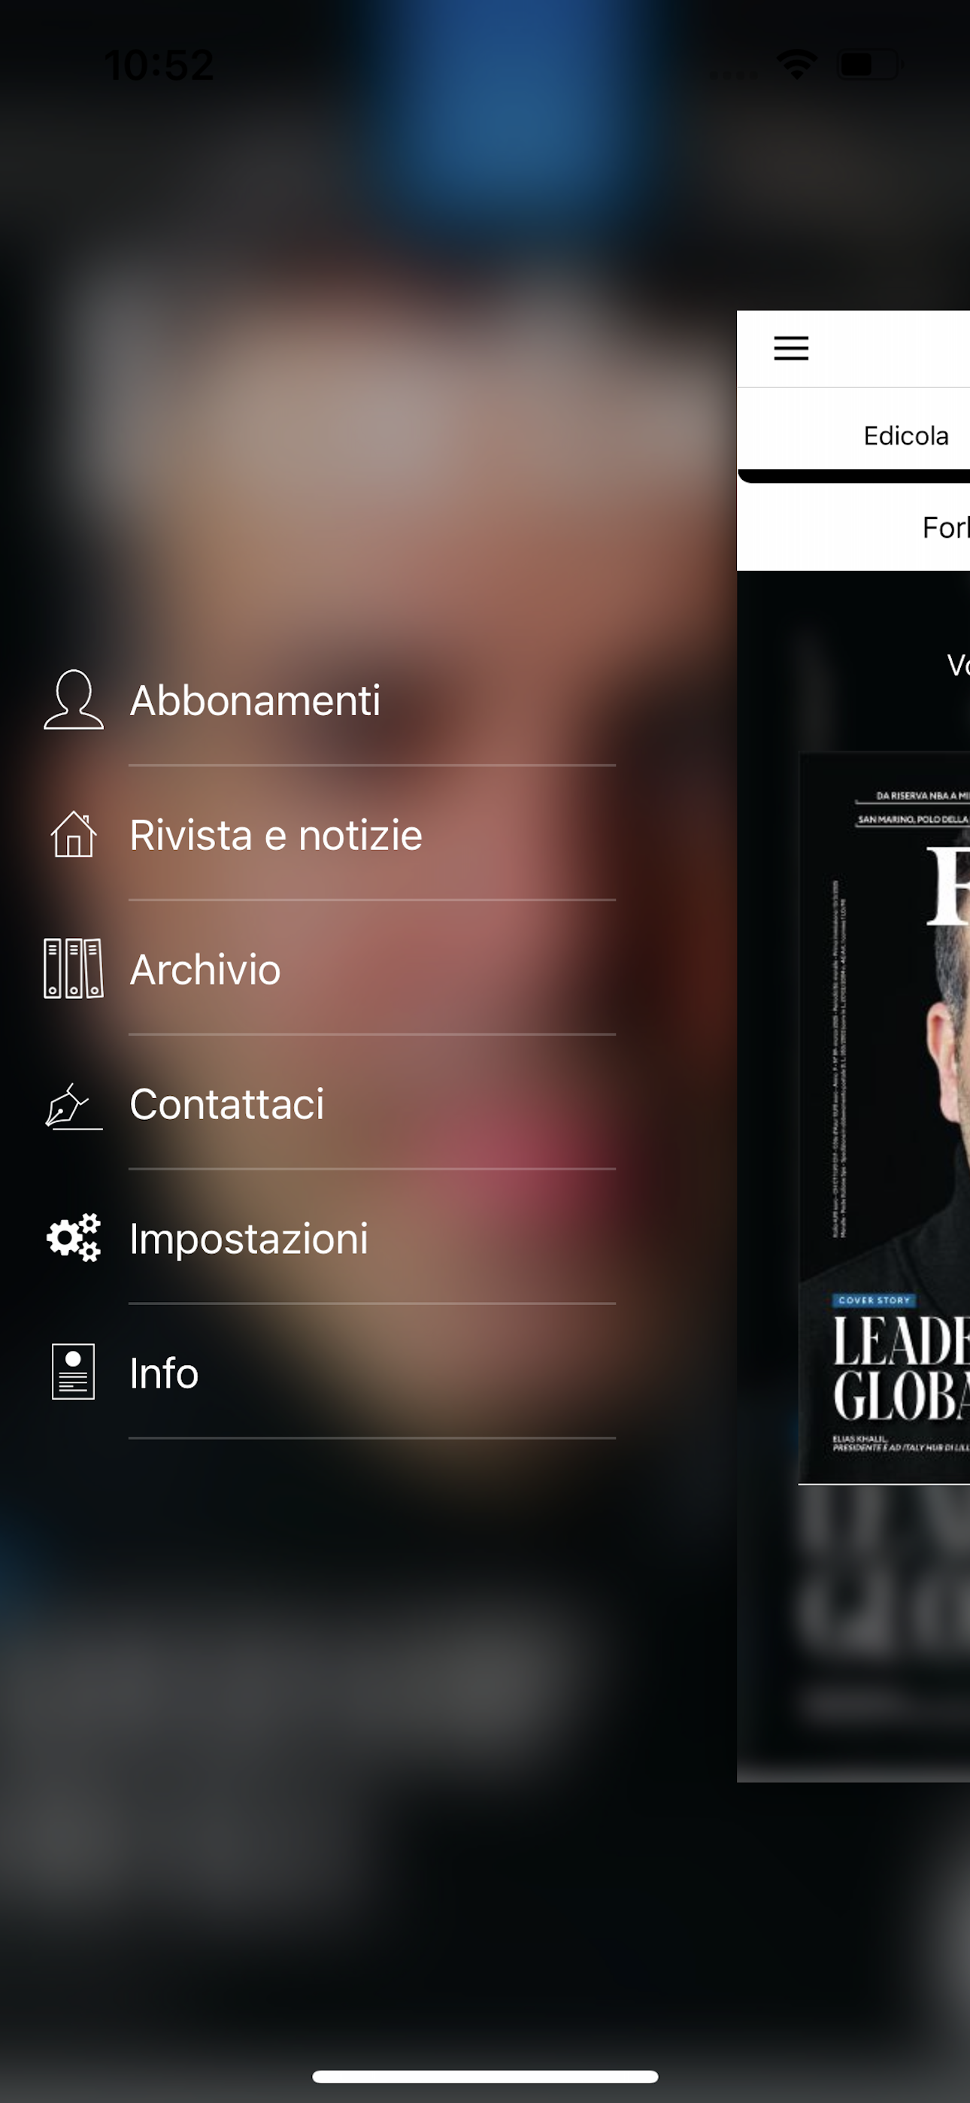Tap the partially visible Forbes title text

[945, 527]
